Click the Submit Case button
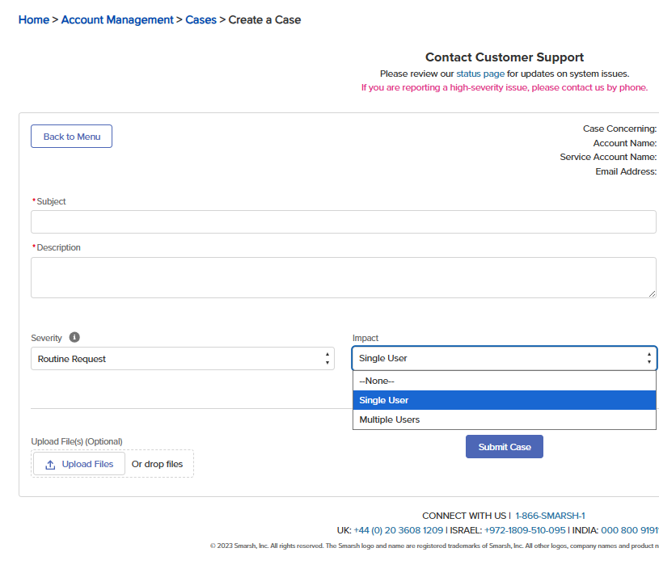This screenshot has width=659, height=569. [505, 447]
